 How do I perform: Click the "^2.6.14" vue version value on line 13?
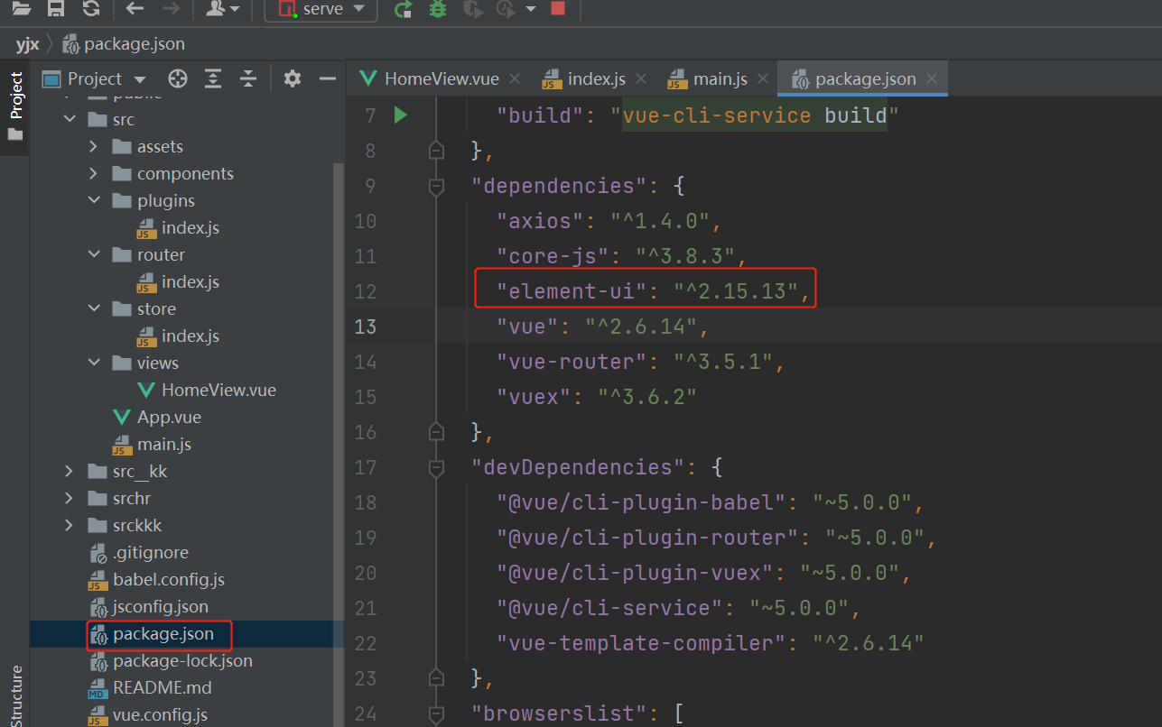(641, 327)
